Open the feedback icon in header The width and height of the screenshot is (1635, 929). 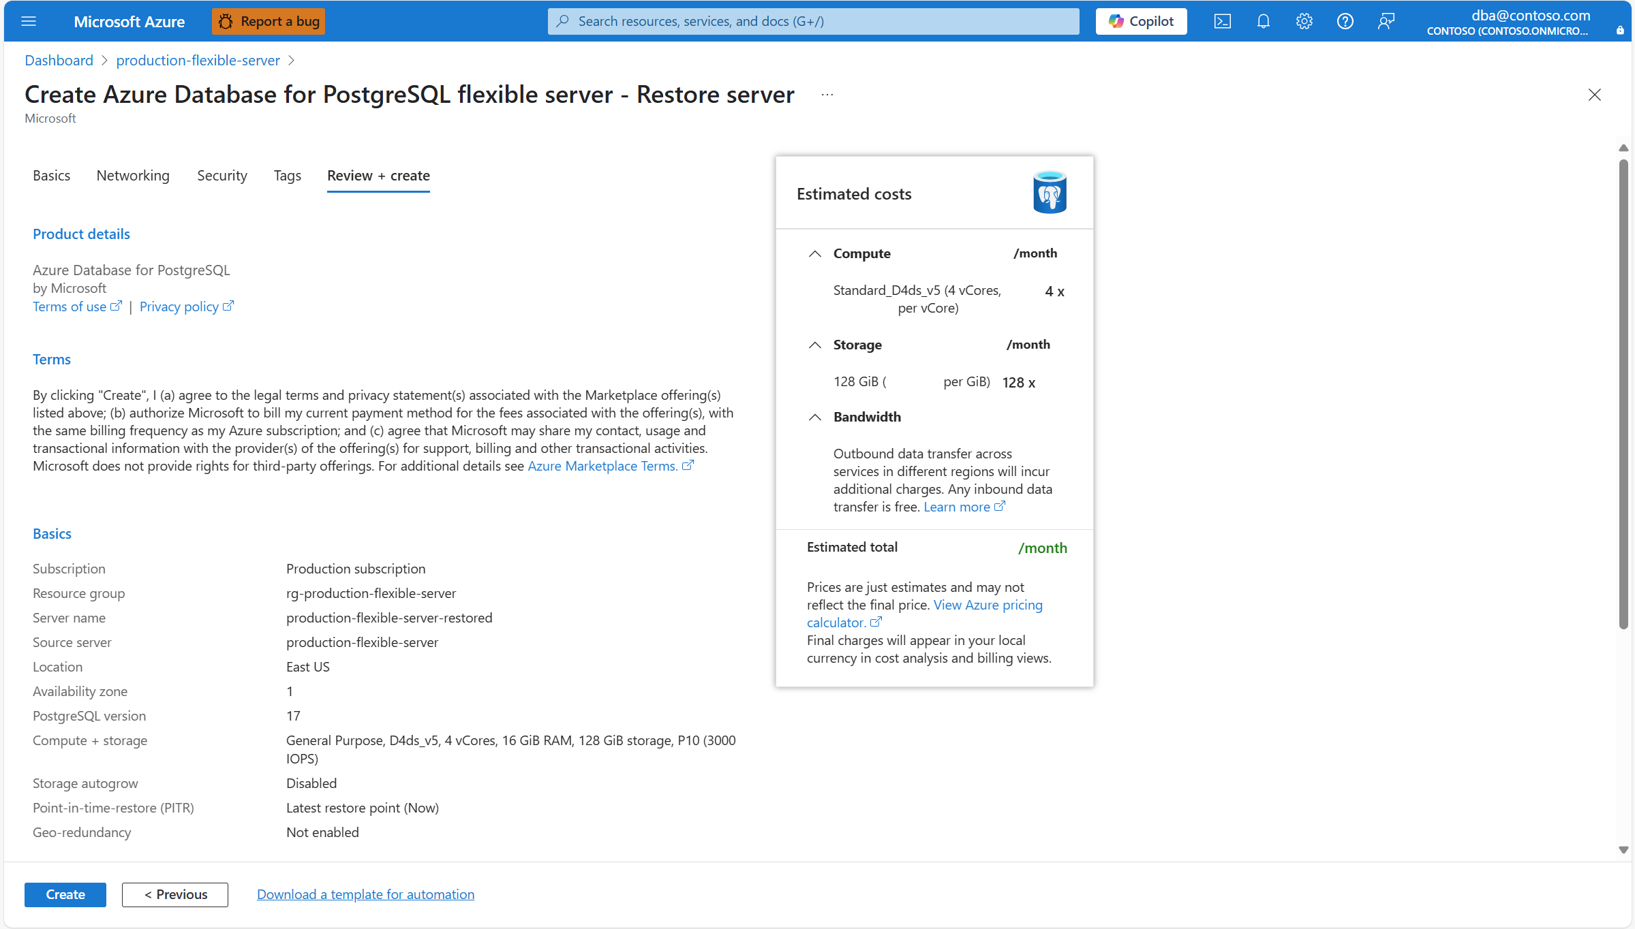[x=1386, y=21]
